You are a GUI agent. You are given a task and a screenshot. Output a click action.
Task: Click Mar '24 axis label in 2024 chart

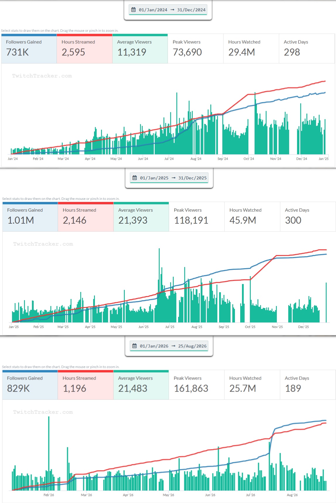point(63,159)
